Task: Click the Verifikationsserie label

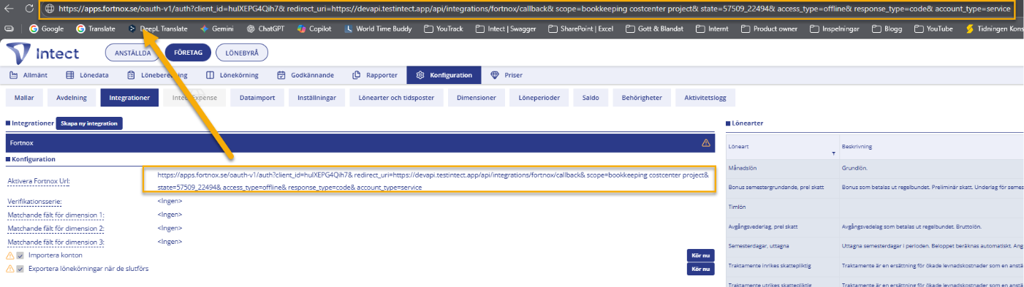Action: click(34, 201)
